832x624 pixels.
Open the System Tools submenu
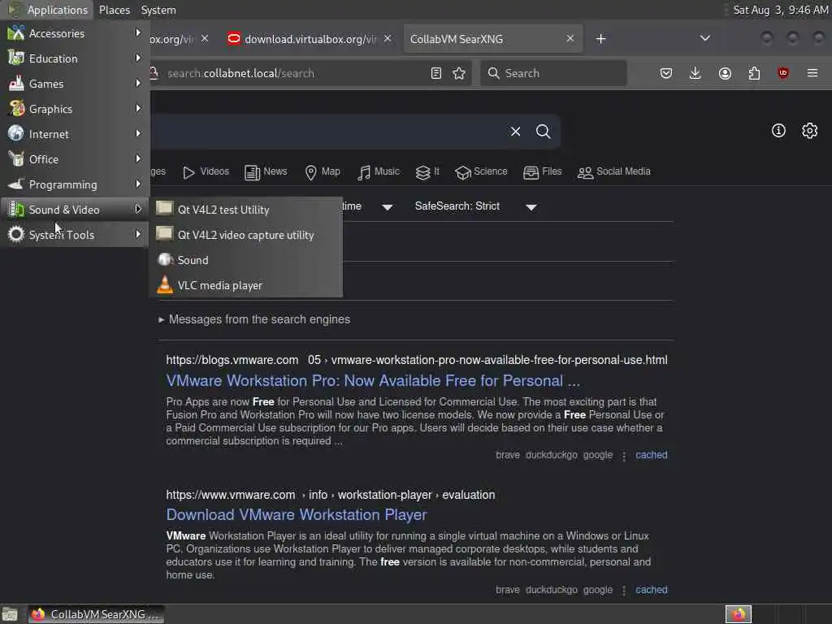(x=74, y=235)
